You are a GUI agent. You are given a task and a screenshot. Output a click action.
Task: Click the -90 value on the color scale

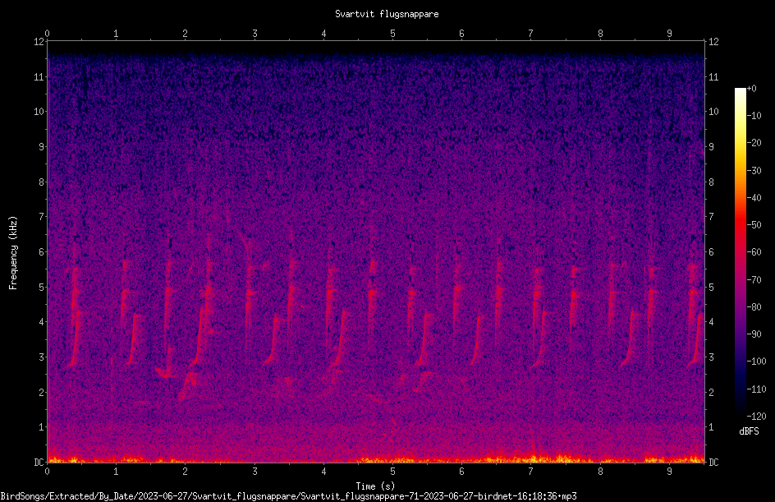coord(754,334)
